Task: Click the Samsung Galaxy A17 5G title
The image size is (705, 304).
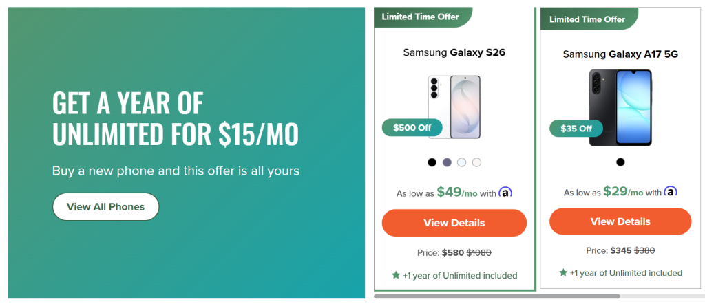Action: [x=620, y=54]
